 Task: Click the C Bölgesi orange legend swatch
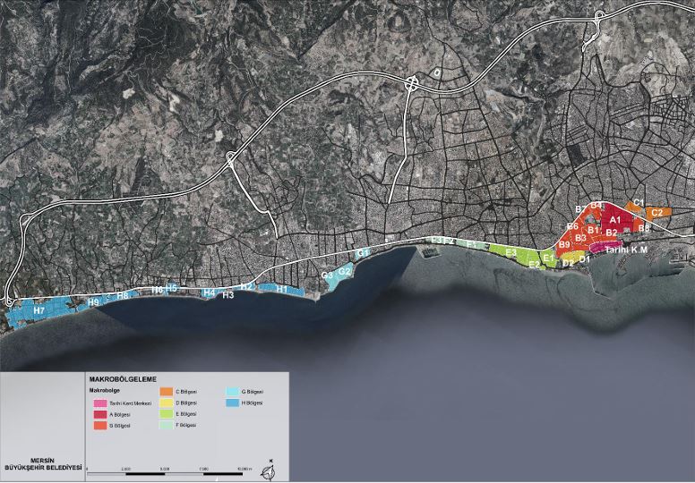tap(167, 392)
